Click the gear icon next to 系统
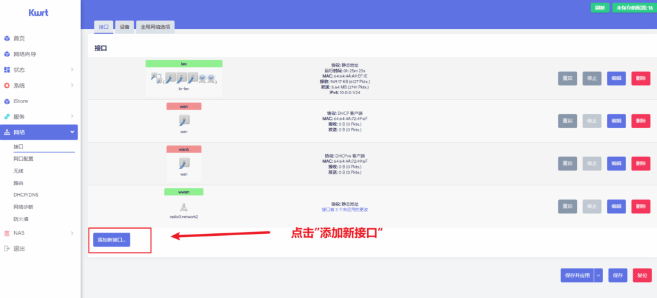 7,85
